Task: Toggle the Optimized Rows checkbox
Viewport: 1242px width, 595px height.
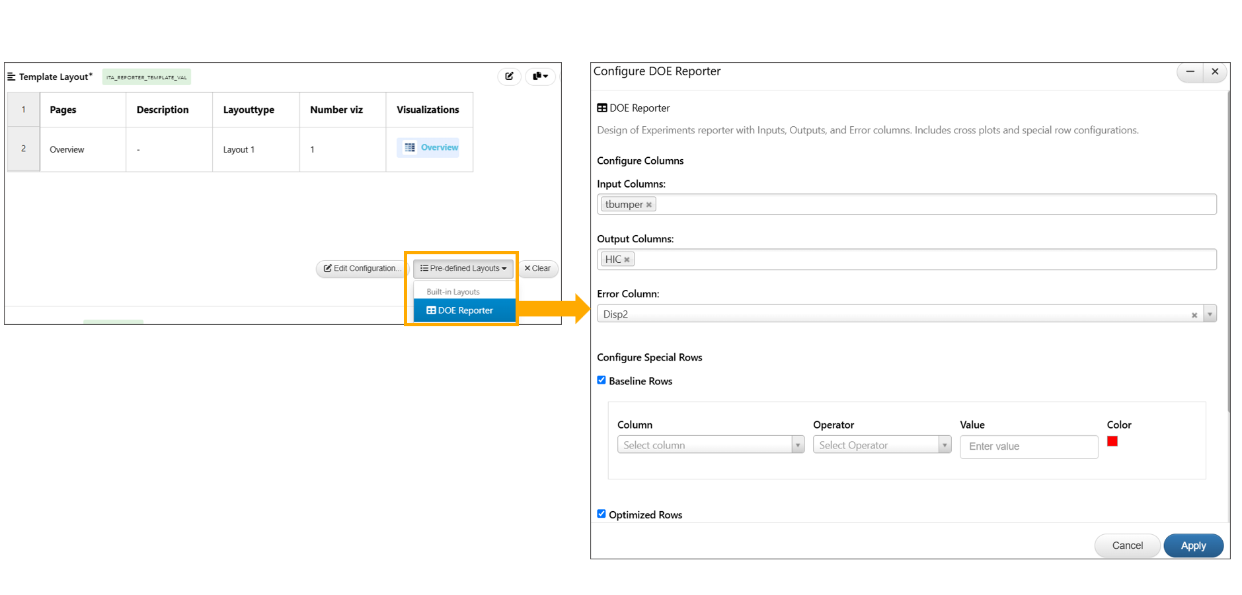Action: click(602, 514)
